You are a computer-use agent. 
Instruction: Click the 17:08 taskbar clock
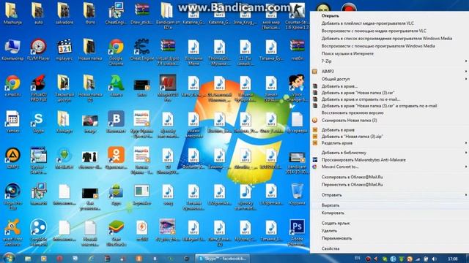pyautogui.click(x=453, y=259)
